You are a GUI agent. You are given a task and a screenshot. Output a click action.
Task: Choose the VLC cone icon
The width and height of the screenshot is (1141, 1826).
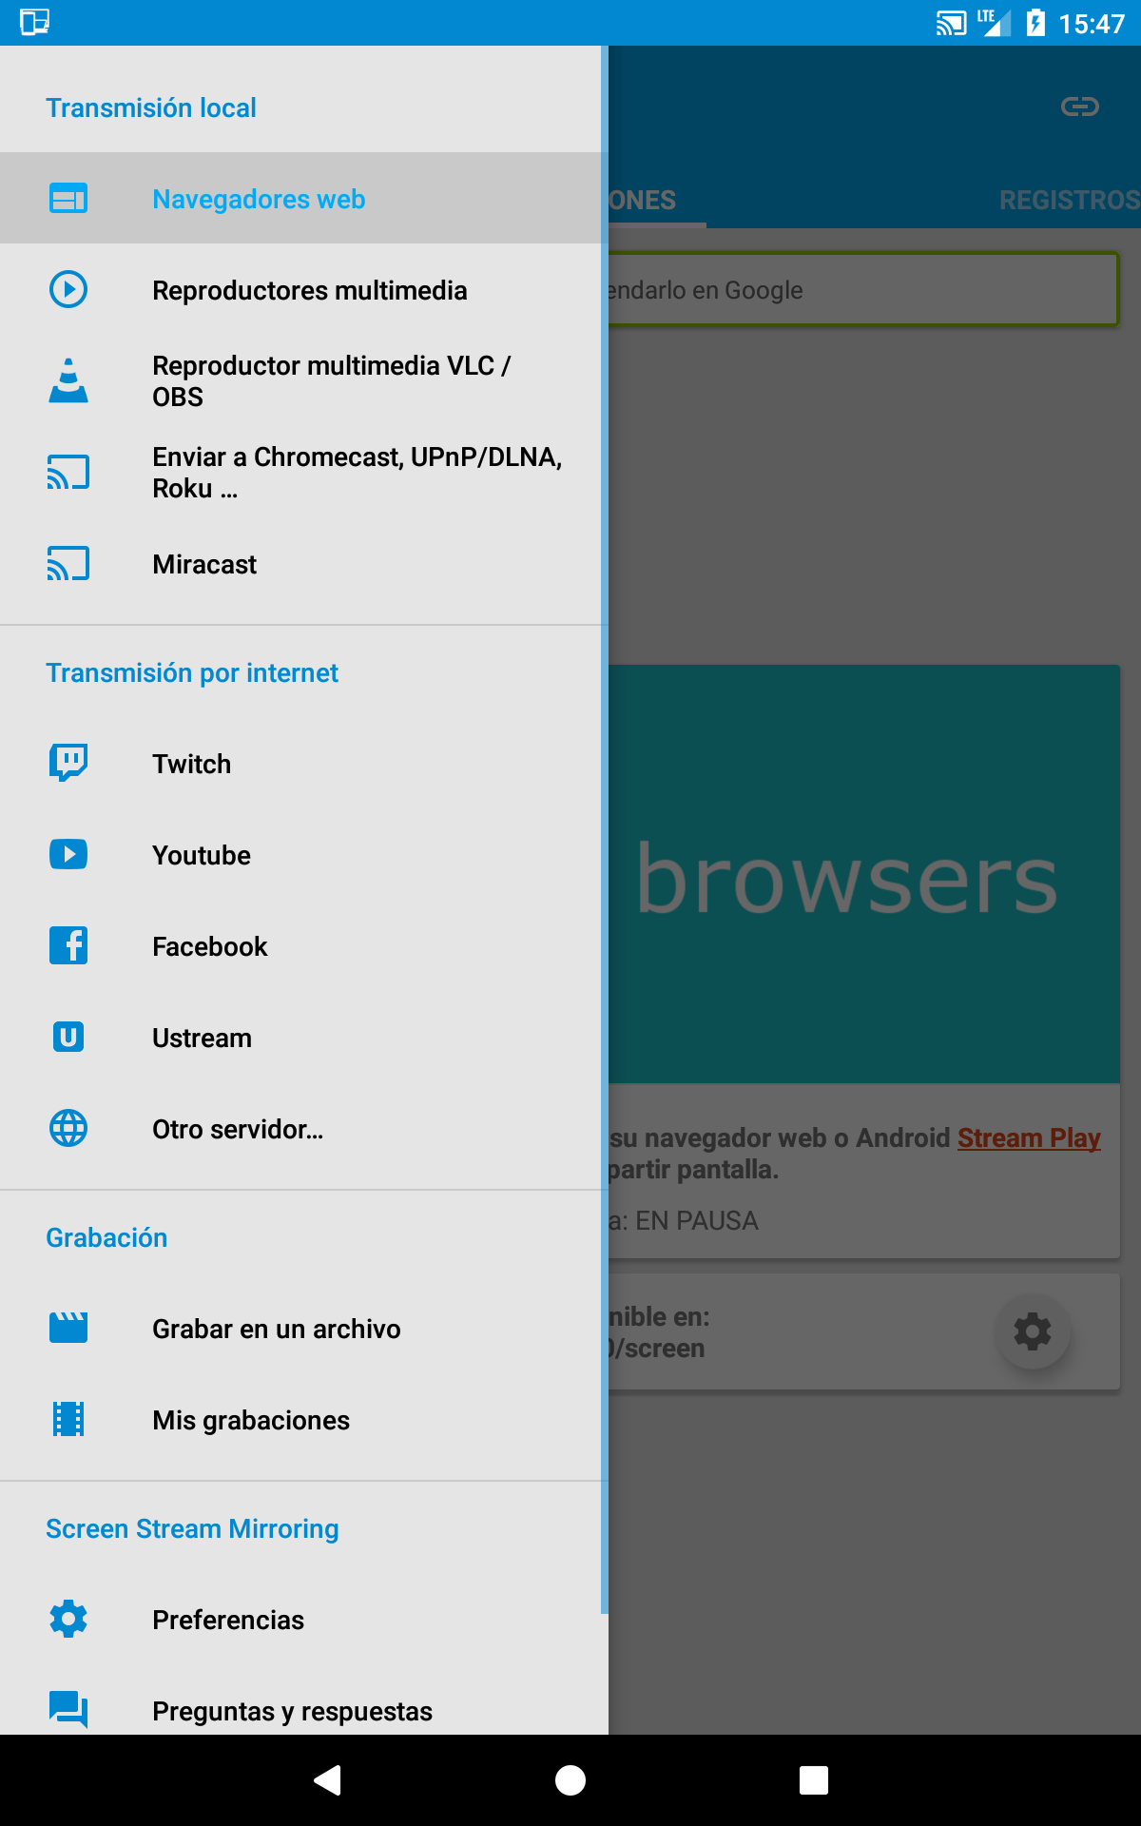(68, 380)
